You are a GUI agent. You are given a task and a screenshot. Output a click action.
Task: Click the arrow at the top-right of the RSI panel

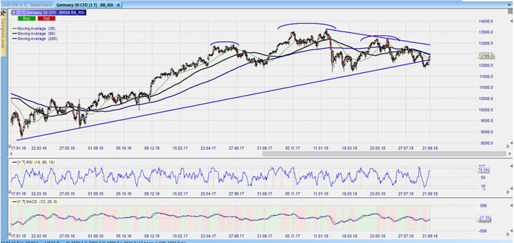coord(511,166)
